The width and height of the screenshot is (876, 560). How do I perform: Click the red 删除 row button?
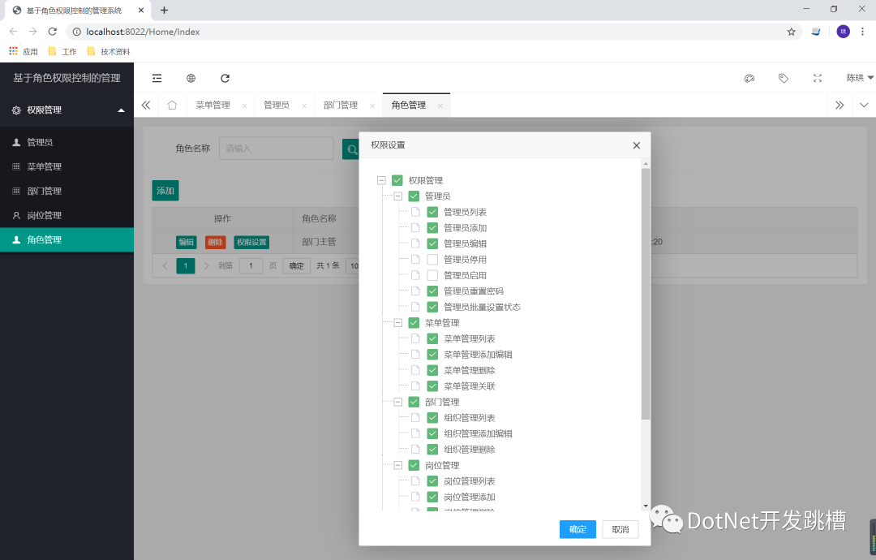point(215,242)
